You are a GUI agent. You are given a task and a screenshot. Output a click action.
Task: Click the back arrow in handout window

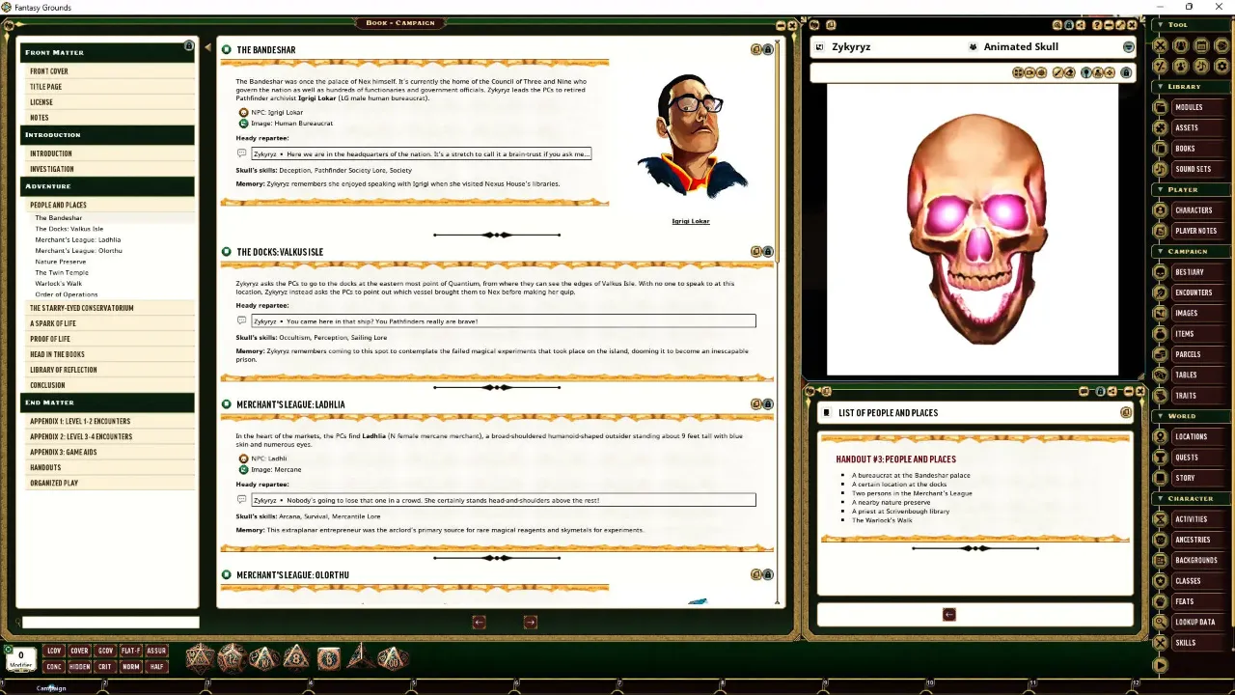[x=949, y=614]
